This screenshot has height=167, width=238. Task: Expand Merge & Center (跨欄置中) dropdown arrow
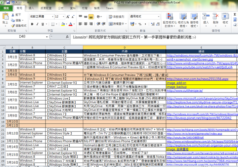point(126,24)
